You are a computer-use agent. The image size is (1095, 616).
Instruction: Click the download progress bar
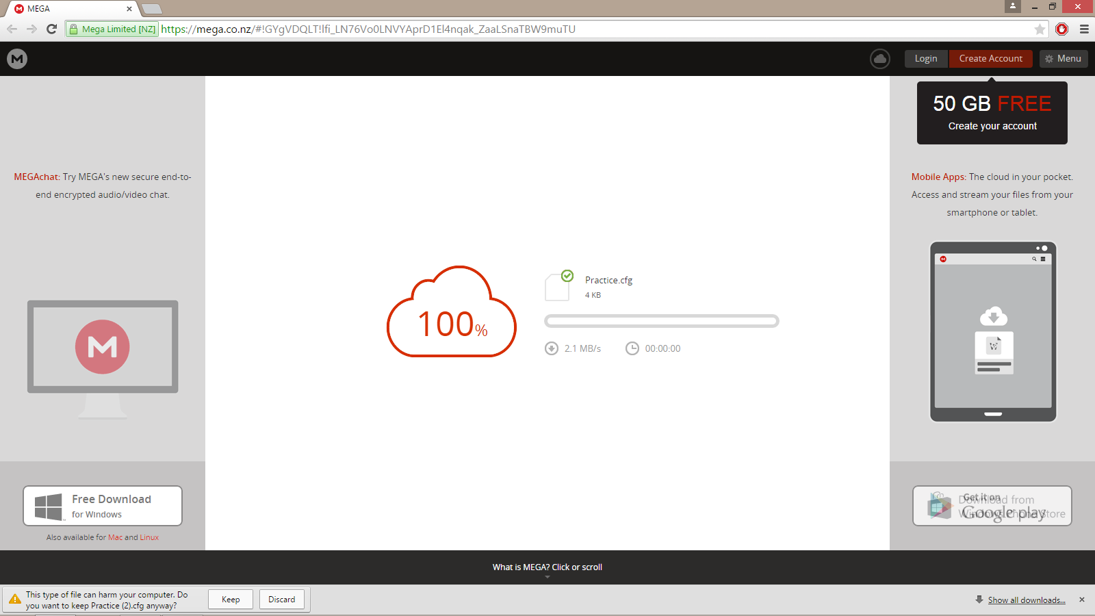(x=662, y=321)
